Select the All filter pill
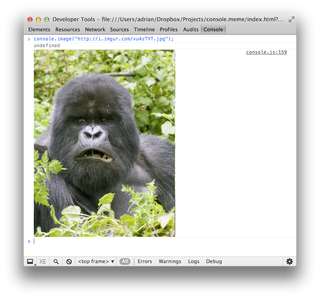 point(125,261)
